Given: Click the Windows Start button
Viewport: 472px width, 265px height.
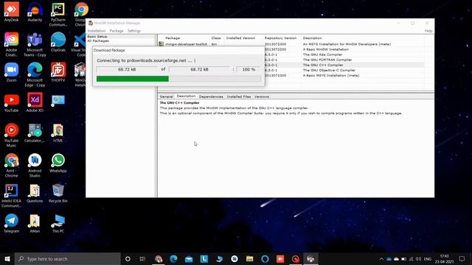Looking at the screenshot, I should click(7, 258).
